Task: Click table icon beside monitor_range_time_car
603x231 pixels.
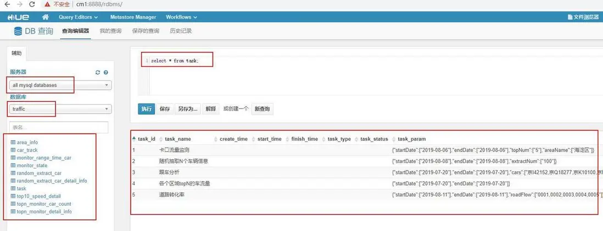Action: 13,158
